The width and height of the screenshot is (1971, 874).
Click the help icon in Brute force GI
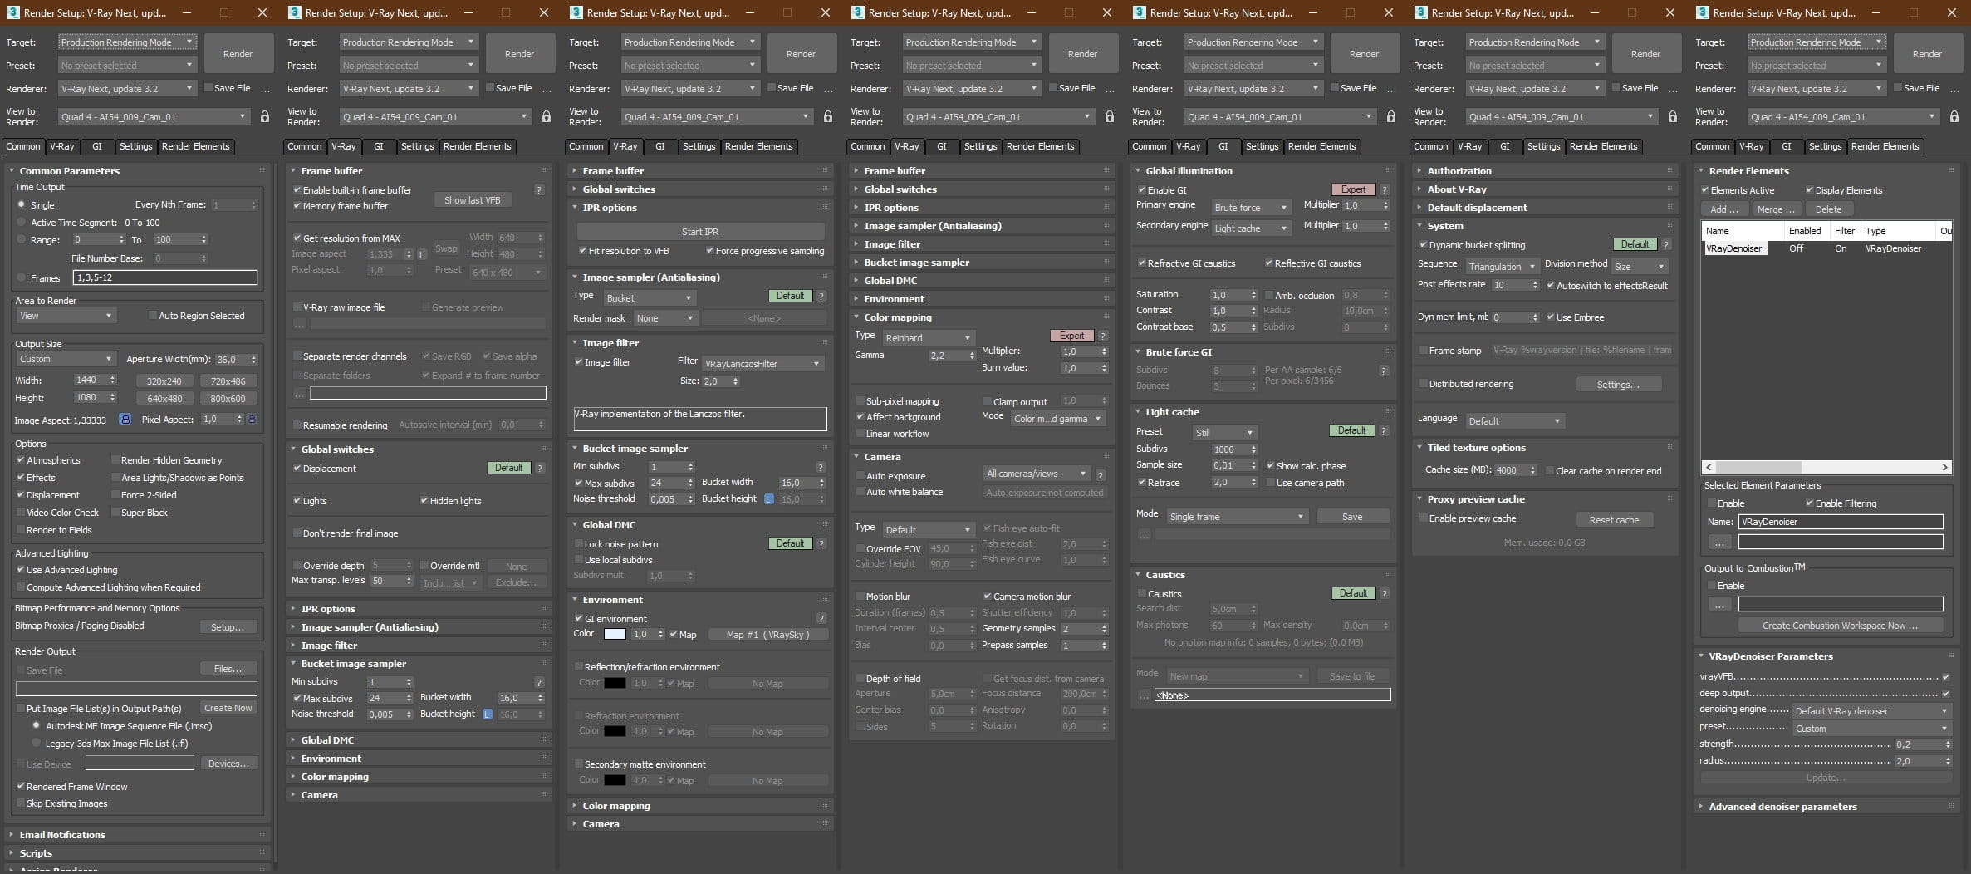(1384, 371)
